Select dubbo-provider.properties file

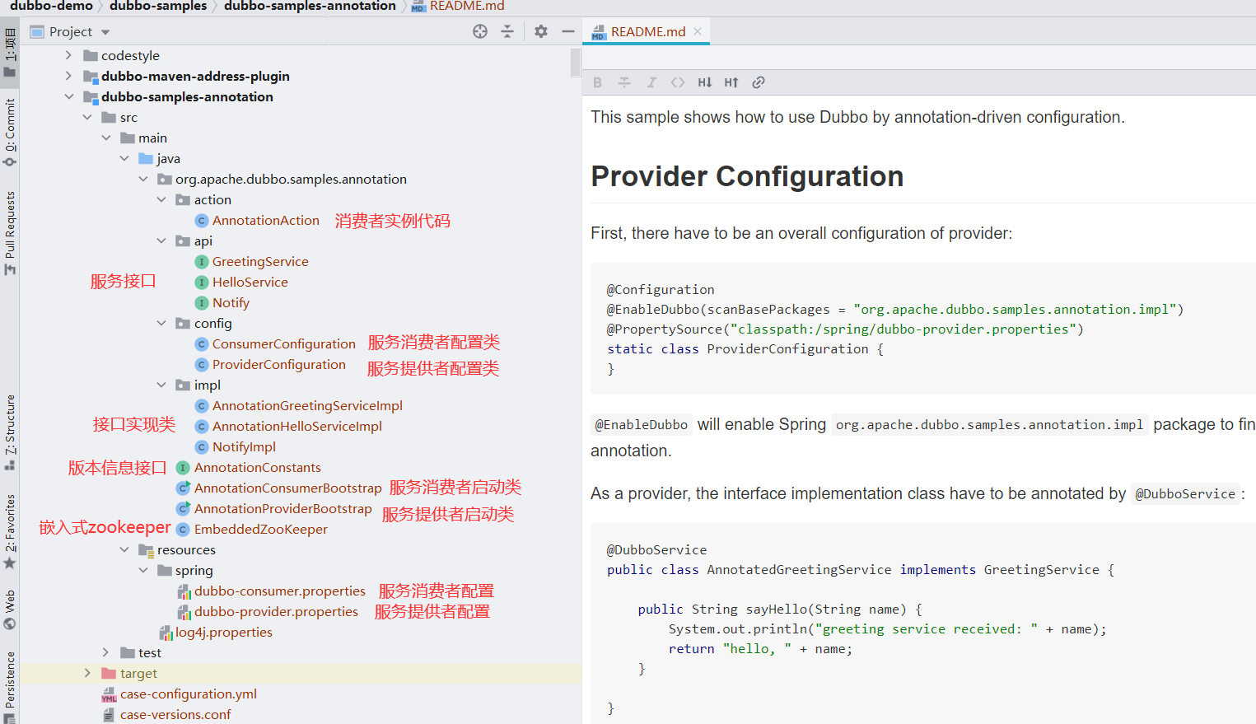[276, 611]
